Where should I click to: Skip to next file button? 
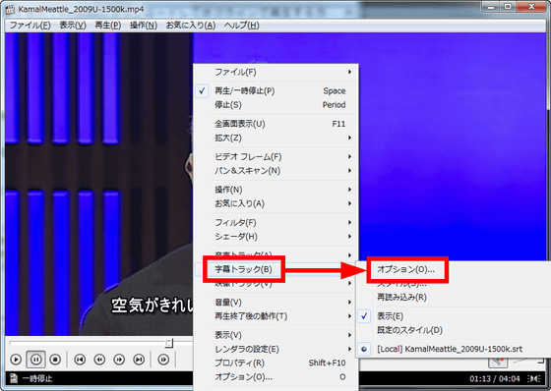point(139,360)
